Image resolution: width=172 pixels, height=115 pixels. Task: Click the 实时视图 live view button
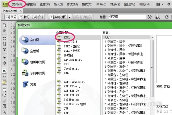click(x=58, y=17)
